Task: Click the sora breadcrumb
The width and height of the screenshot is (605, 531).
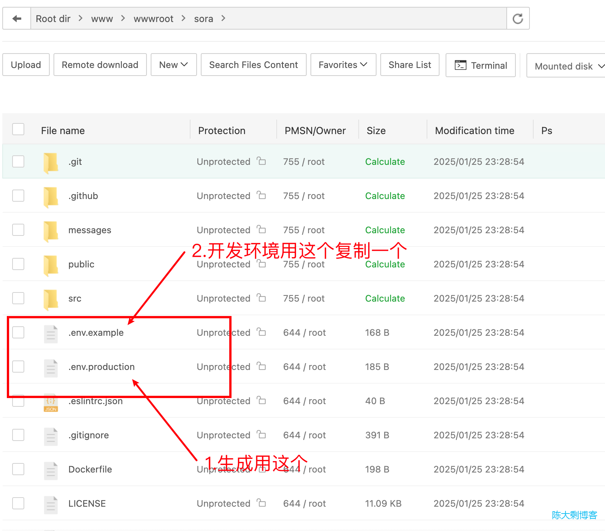Action: (203, 19)
